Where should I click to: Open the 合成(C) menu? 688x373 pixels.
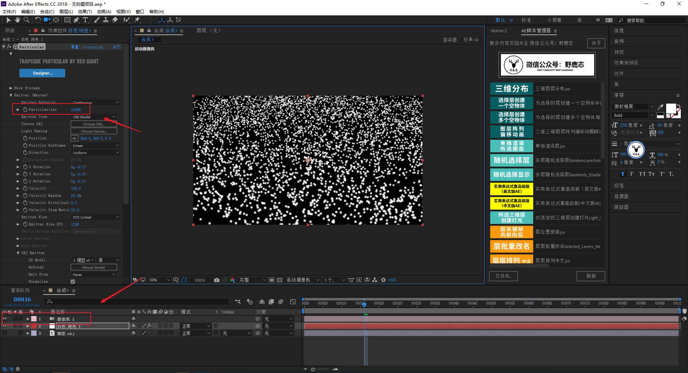(x=47, y=12)
